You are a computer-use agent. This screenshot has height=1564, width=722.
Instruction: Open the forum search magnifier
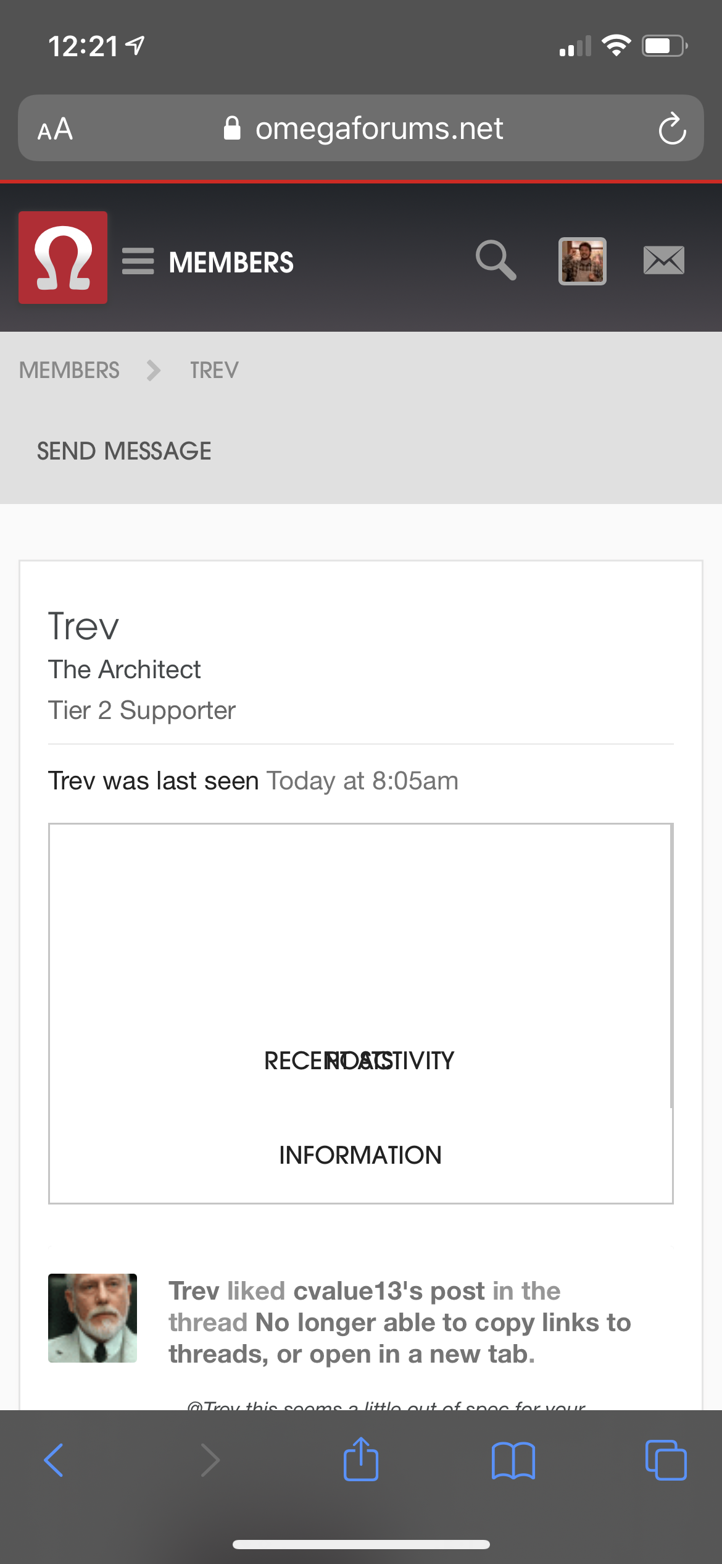click(x=496, y=260)
